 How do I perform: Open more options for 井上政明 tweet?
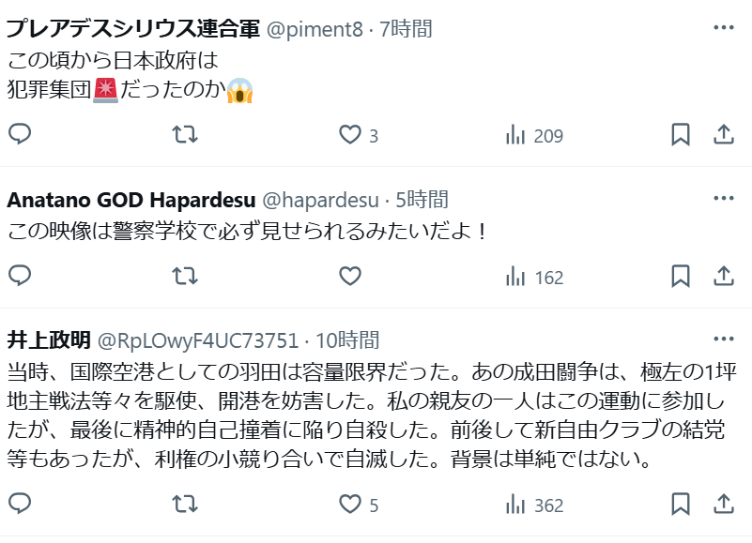724,339
